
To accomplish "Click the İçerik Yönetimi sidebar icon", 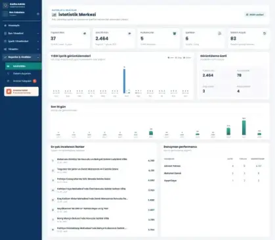I will pos(5,41).
